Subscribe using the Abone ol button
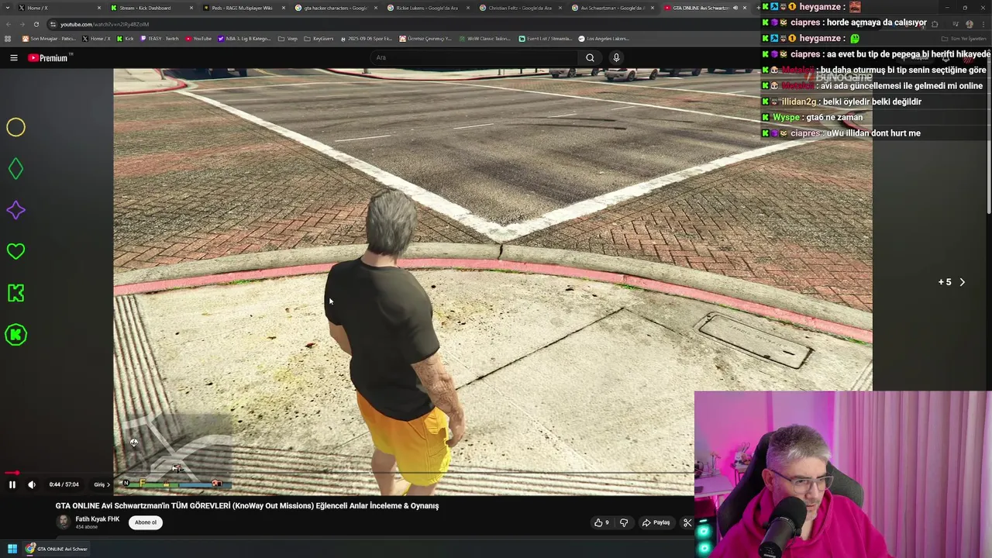This screenshot has width=992, height=558. click(146, 522)
